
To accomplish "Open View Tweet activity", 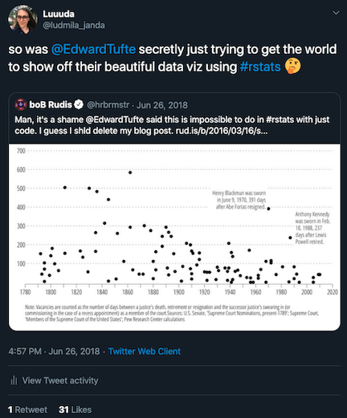I will (x=60, y=380).
